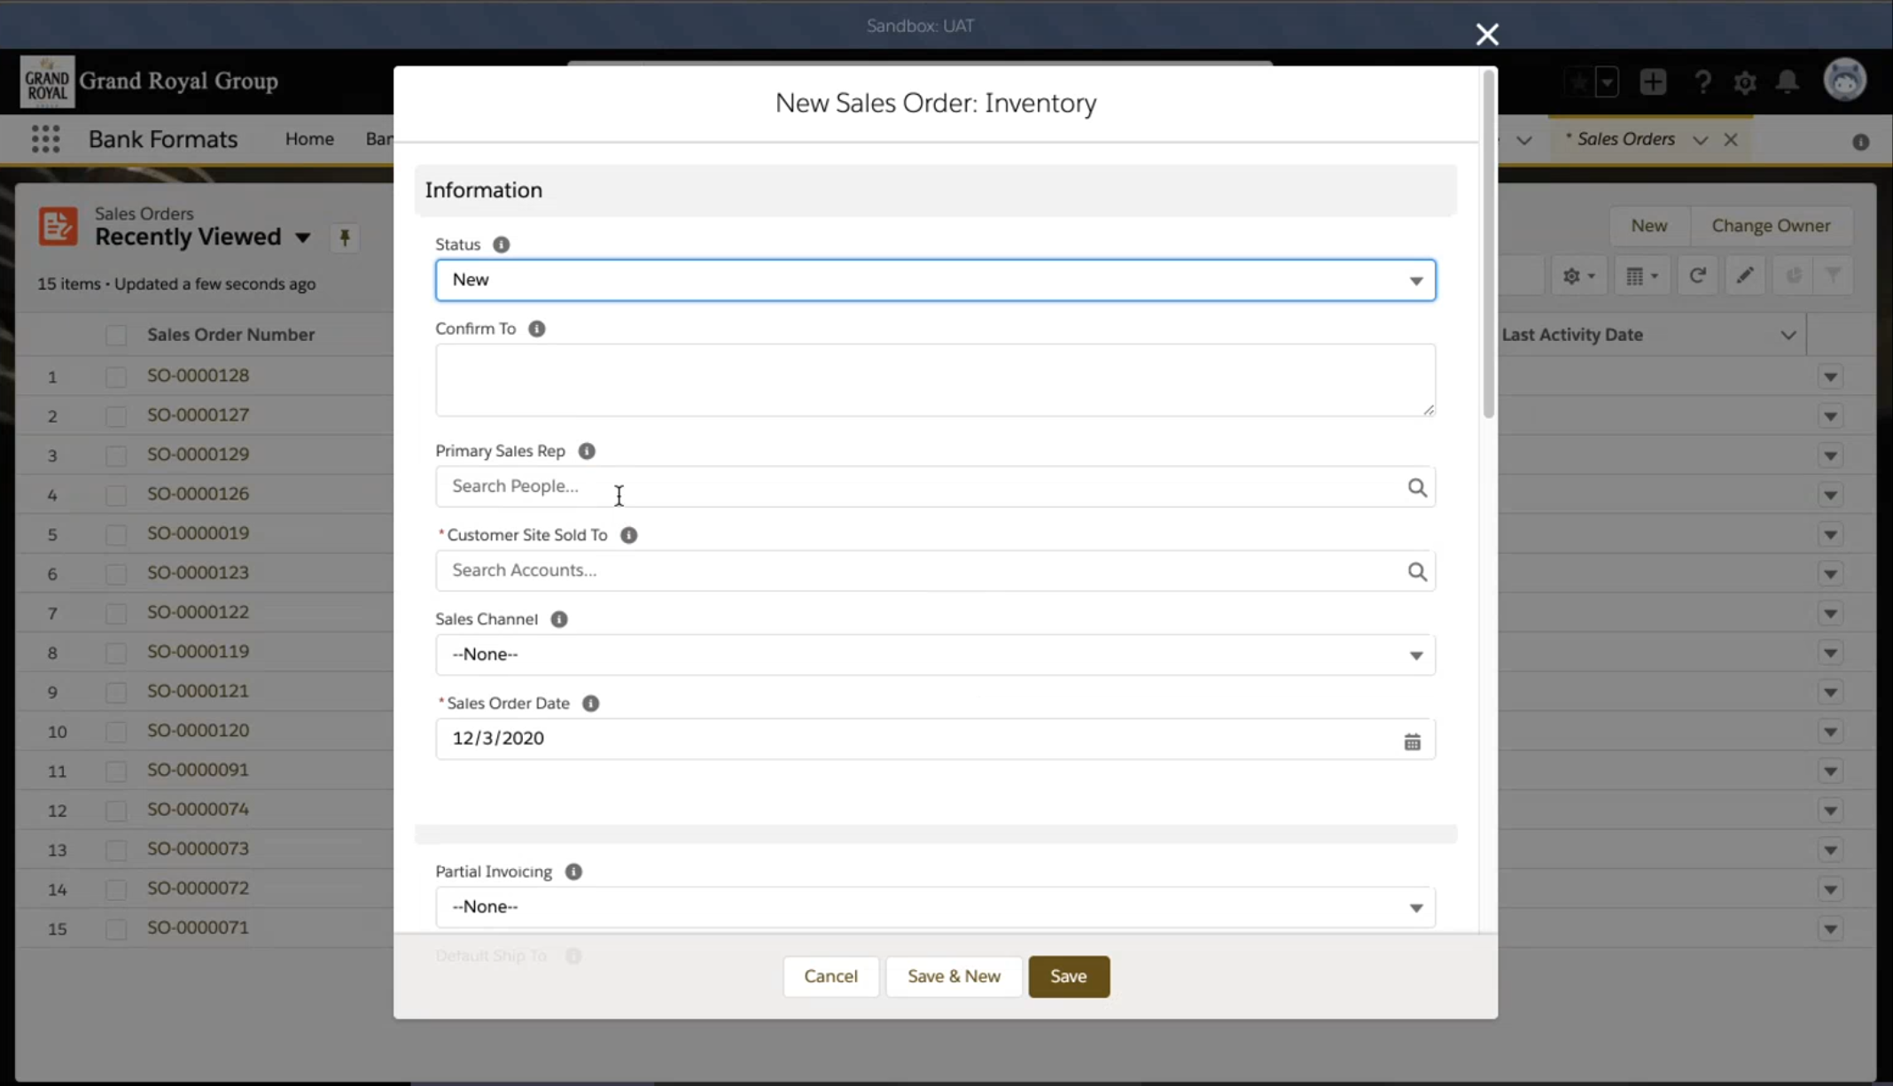Expand the Sales Channel dropdown
This screenshot has width=1893, height=1086.
pos(934,655)
